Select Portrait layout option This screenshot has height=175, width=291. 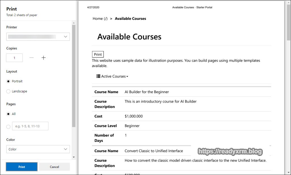[8, 81]
